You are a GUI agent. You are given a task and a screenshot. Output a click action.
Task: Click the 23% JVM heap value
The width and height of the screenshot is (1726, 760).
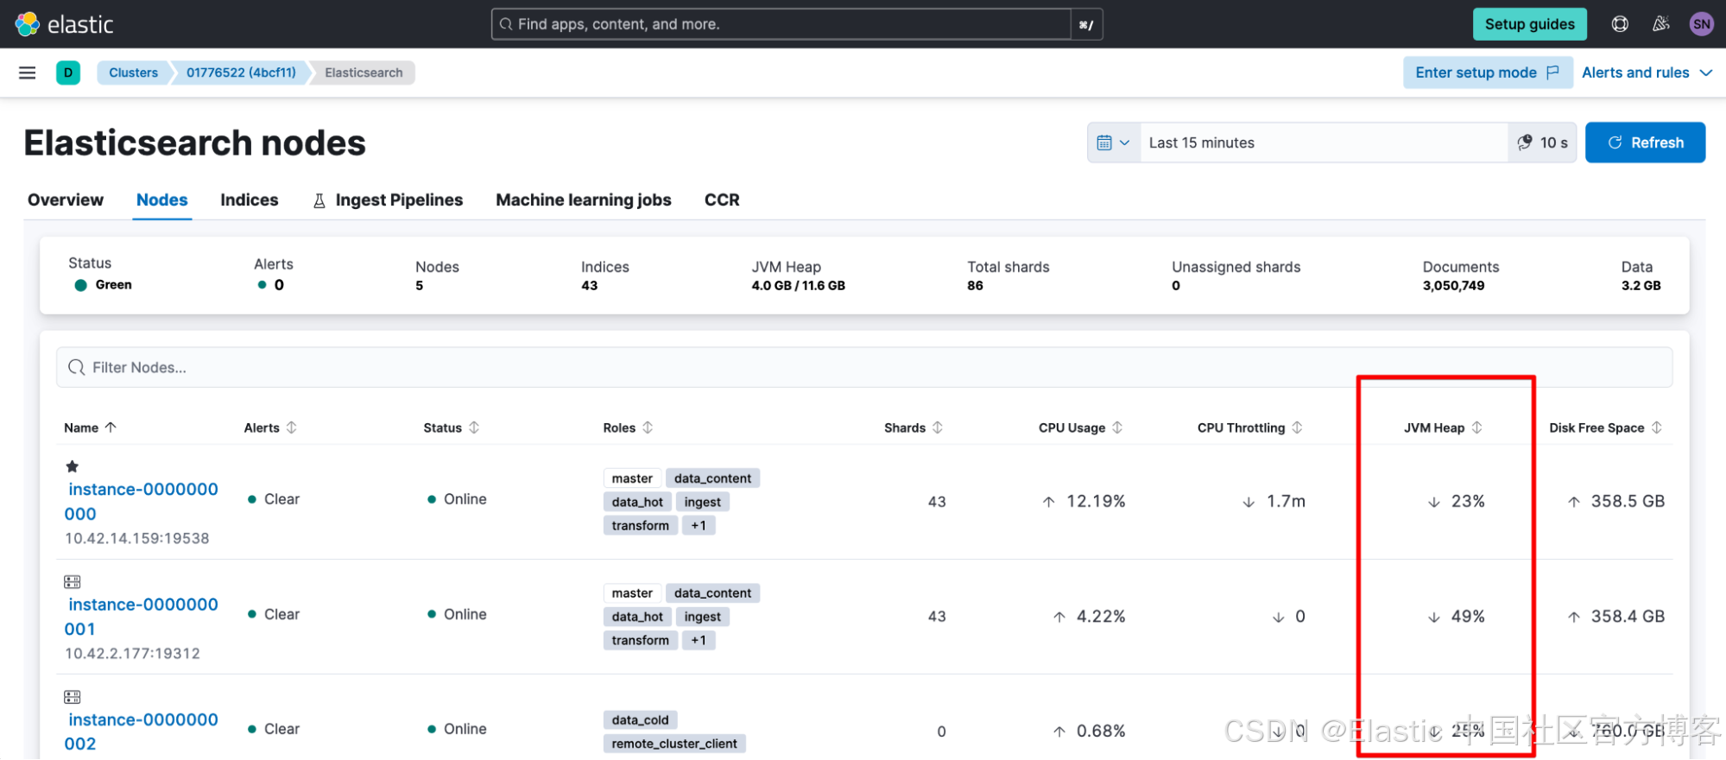pos(1468,501)
